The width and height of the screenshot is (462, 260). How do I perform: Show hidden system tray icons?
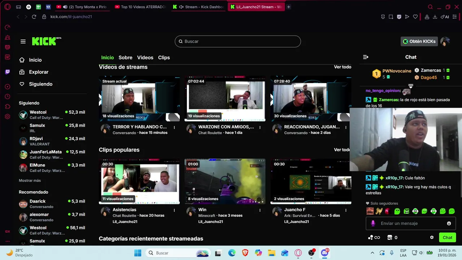[372, 253]
